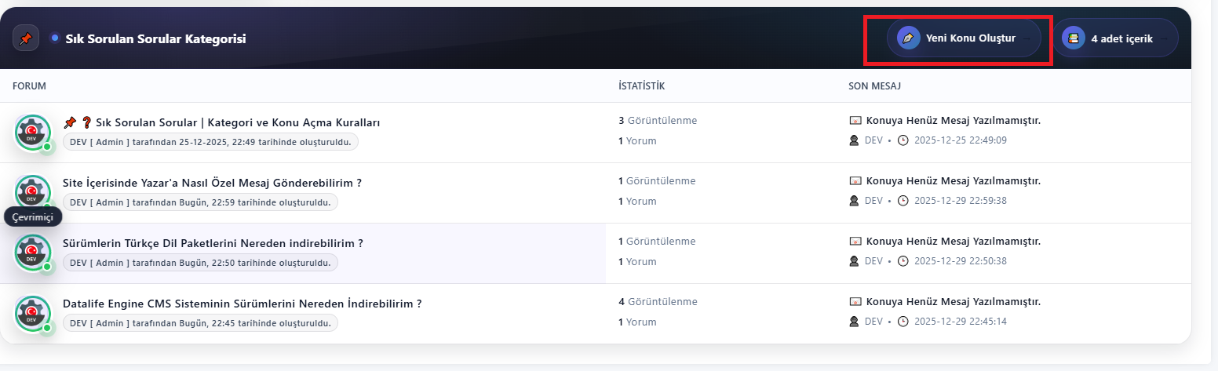Click the pin icon beside category title
Screen dimensions: 1218x371
coord(26,38)
